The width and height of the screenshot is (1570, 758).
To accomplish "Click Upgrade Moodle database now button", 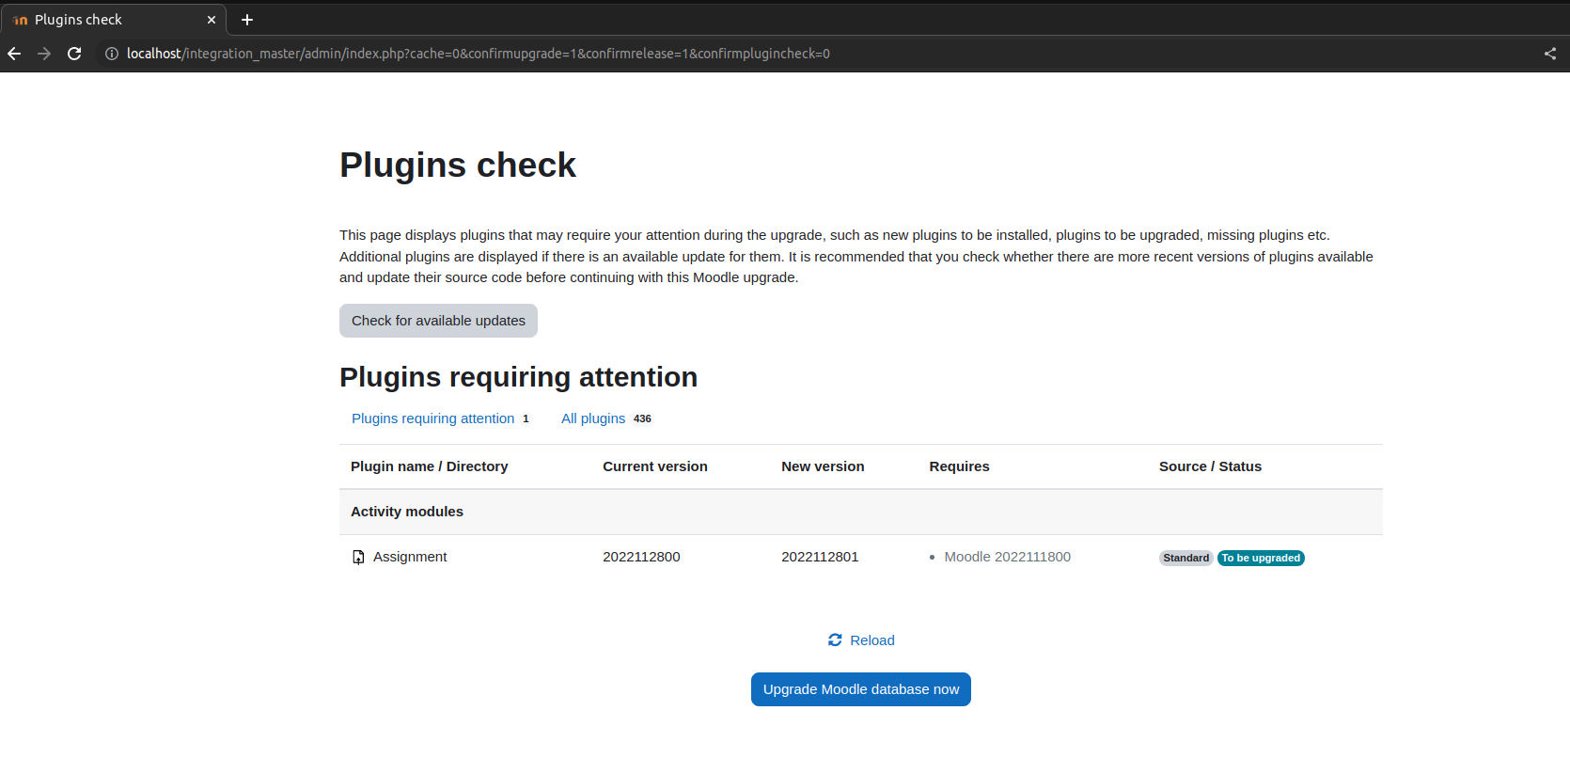I will click(861, 689).
